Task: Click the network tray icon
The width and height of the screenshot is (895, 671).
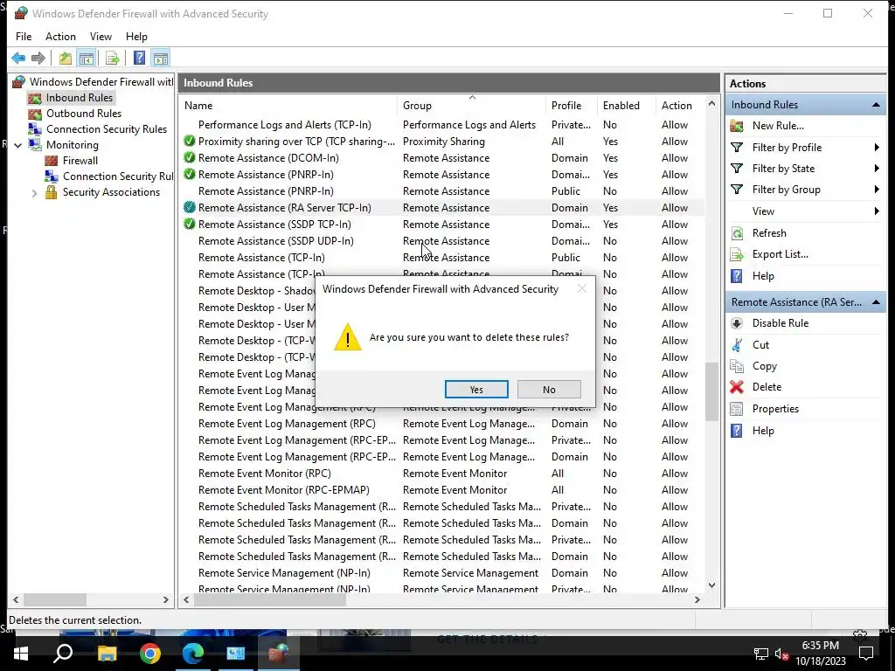Action: click(x=761, y=654)
